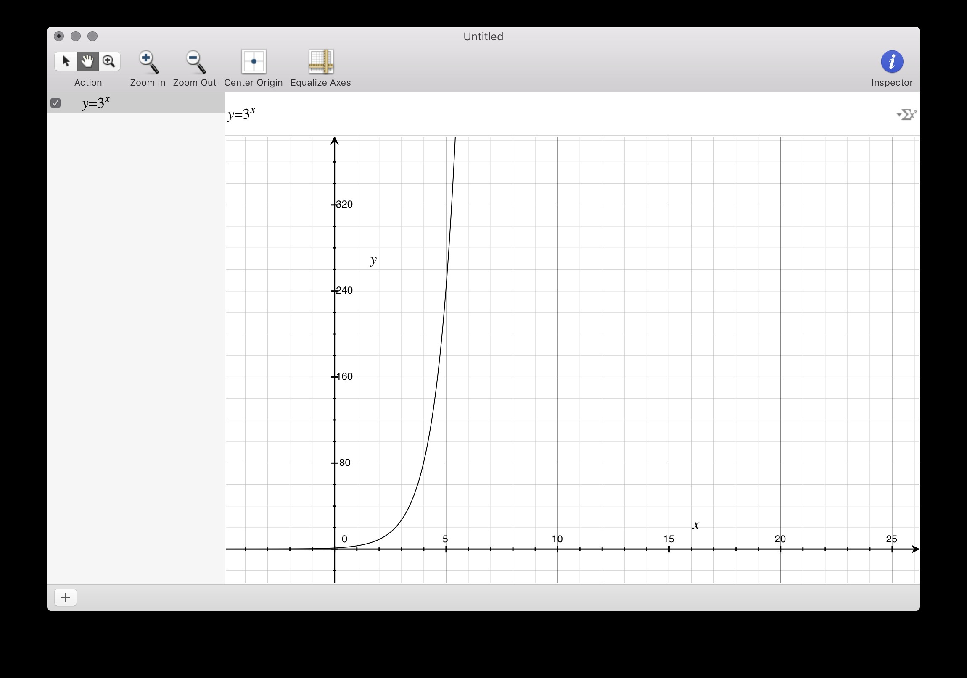This screenshot has width=967, height=678.
Task: Click the Zoom In magnifier icon
Action: (148, 62)
